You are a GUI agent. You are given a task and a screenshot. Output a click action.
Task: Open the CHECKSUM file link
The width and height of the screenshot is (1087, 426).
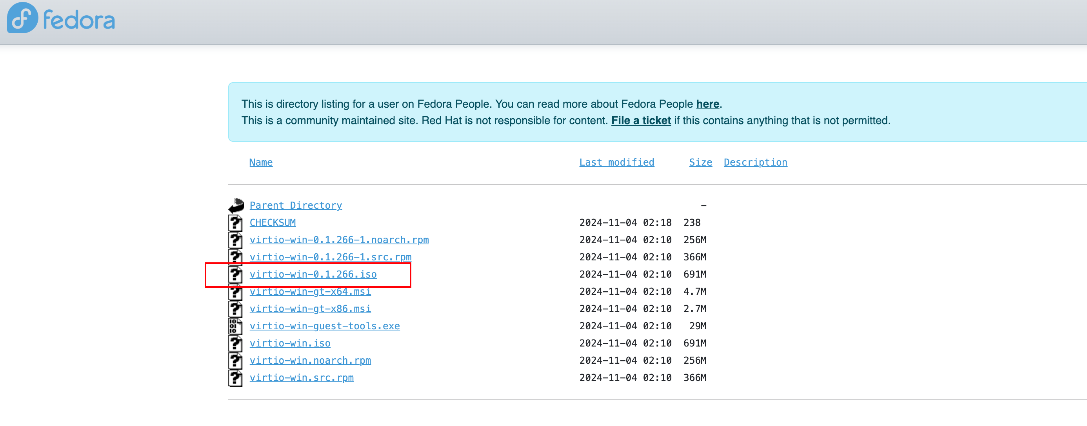tap(273, 222)
